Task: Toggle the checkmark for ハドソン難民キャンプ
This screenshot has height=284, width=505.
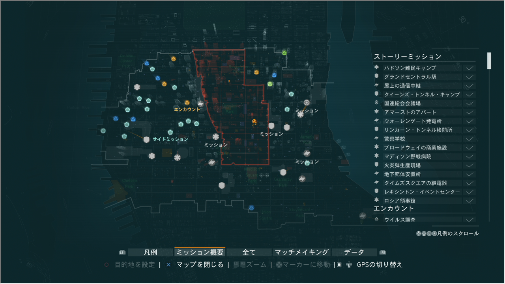Action: pyautogui.click(x=469, y=68)
